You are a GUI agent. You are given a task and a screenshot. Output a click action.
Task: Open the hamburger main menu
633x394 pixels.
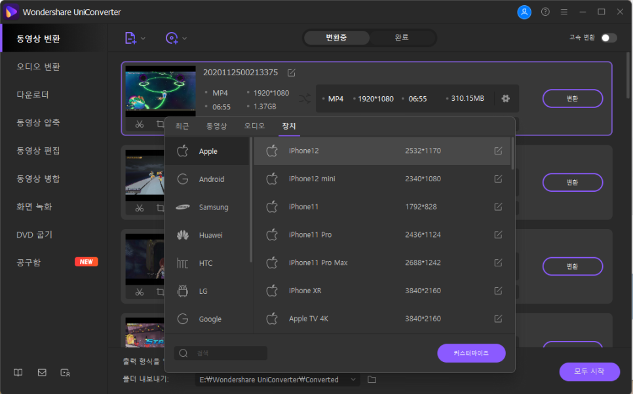pos(564,12)
